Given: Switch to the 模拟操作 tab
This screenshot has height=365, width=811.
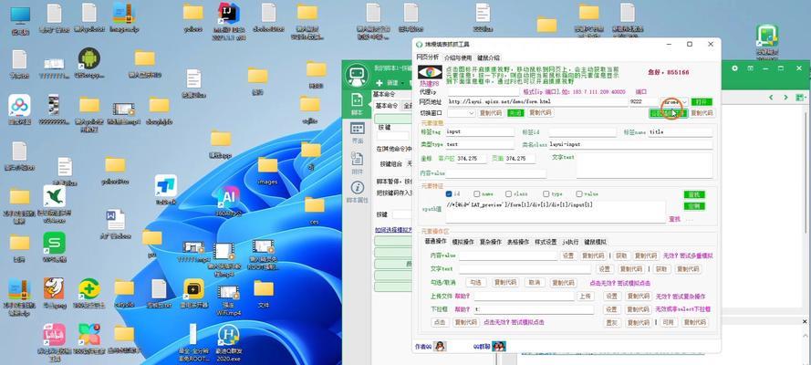Looking at the screenshot, I should coord(463,242).
